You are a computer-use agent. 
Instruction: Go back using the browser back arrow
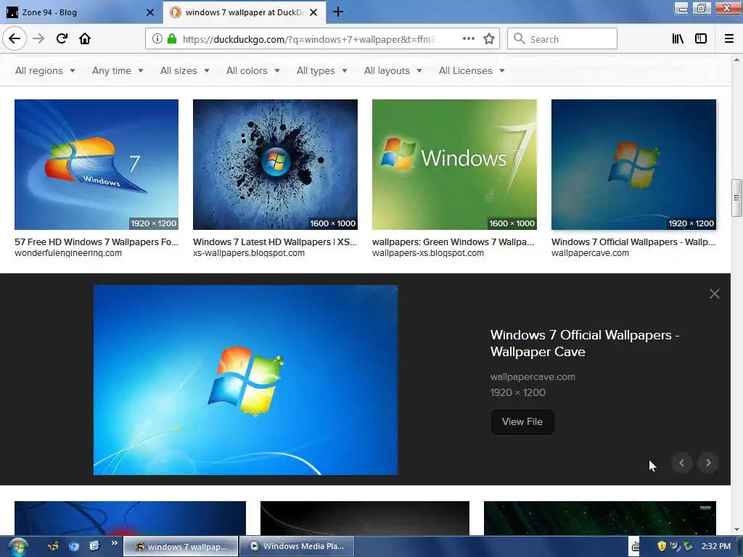click(x=15, y=39)
